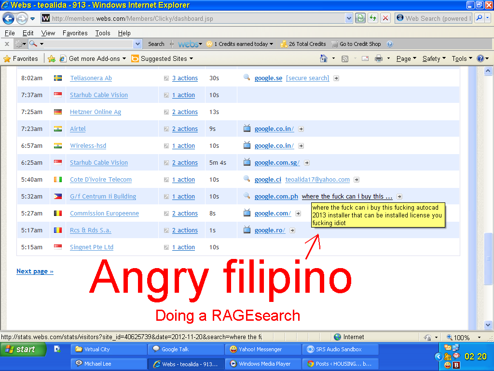This screenshot has height=371, width=494.
Task: Open the File menu
Action: (10, 33)
